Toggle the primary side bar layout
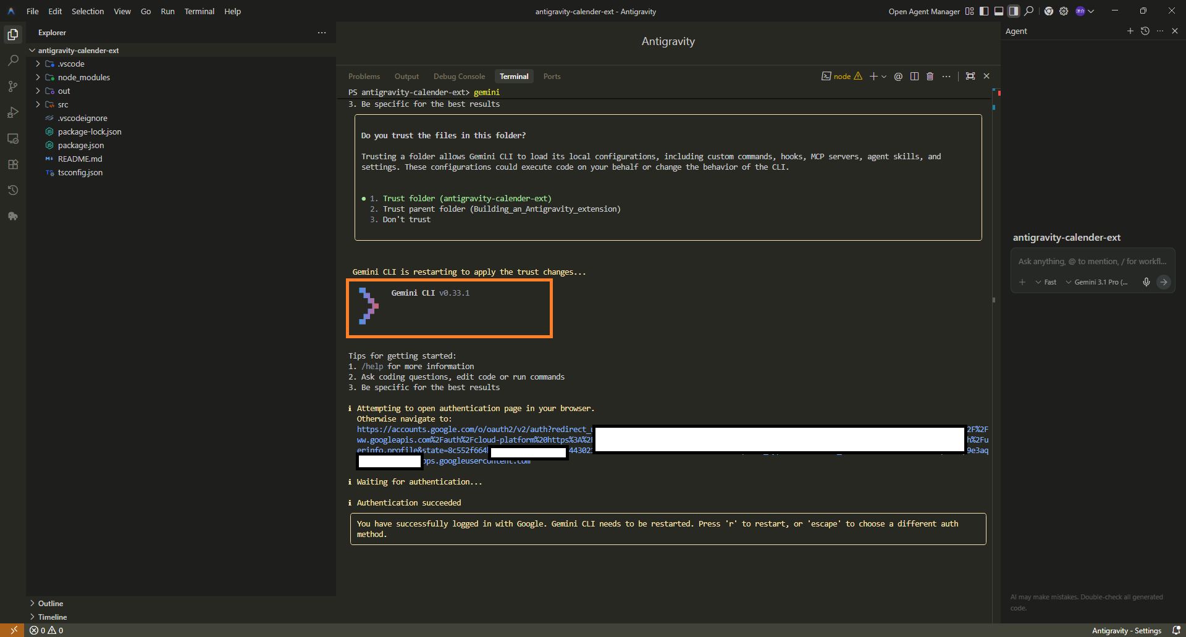 pos(984,11)
